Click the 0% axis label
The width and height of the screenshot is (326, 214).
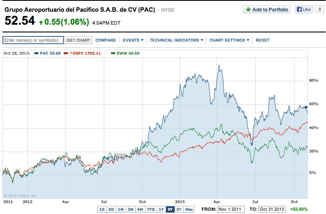coord(313,173)
